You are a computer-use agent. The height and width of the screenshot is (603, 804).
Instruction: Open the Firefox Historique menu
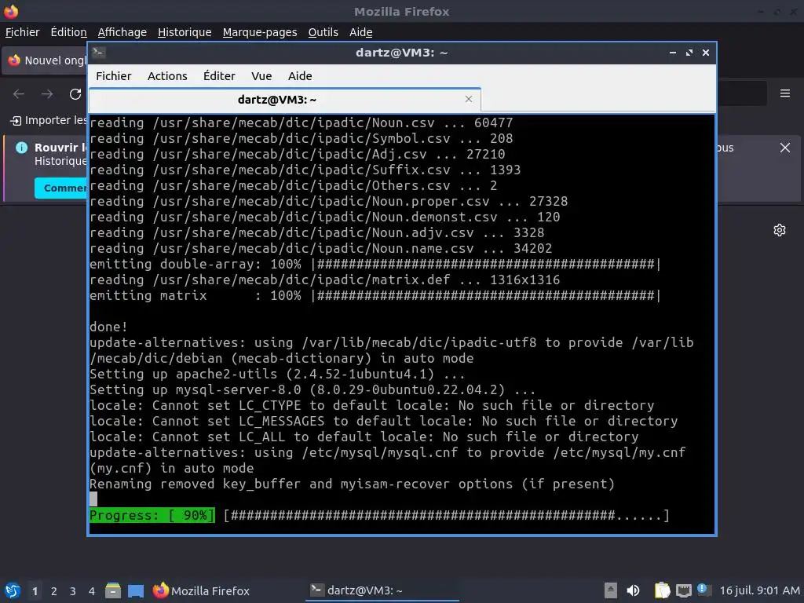point(185,32)
